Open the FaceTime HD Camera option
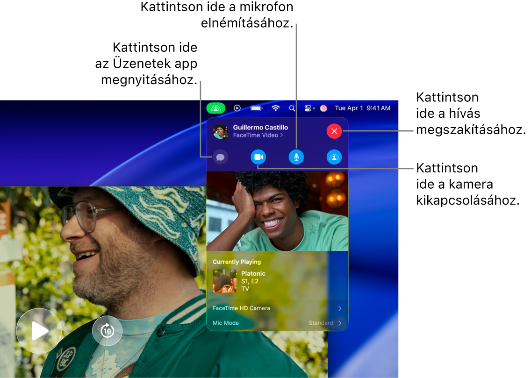The height and width of the screenshot is (378, 531). (277, 308)
